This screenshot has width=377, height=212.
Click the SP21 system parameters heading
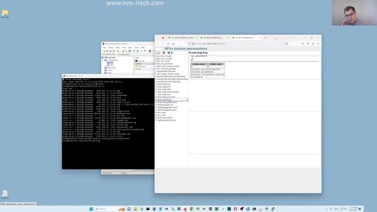click(186, 48)
